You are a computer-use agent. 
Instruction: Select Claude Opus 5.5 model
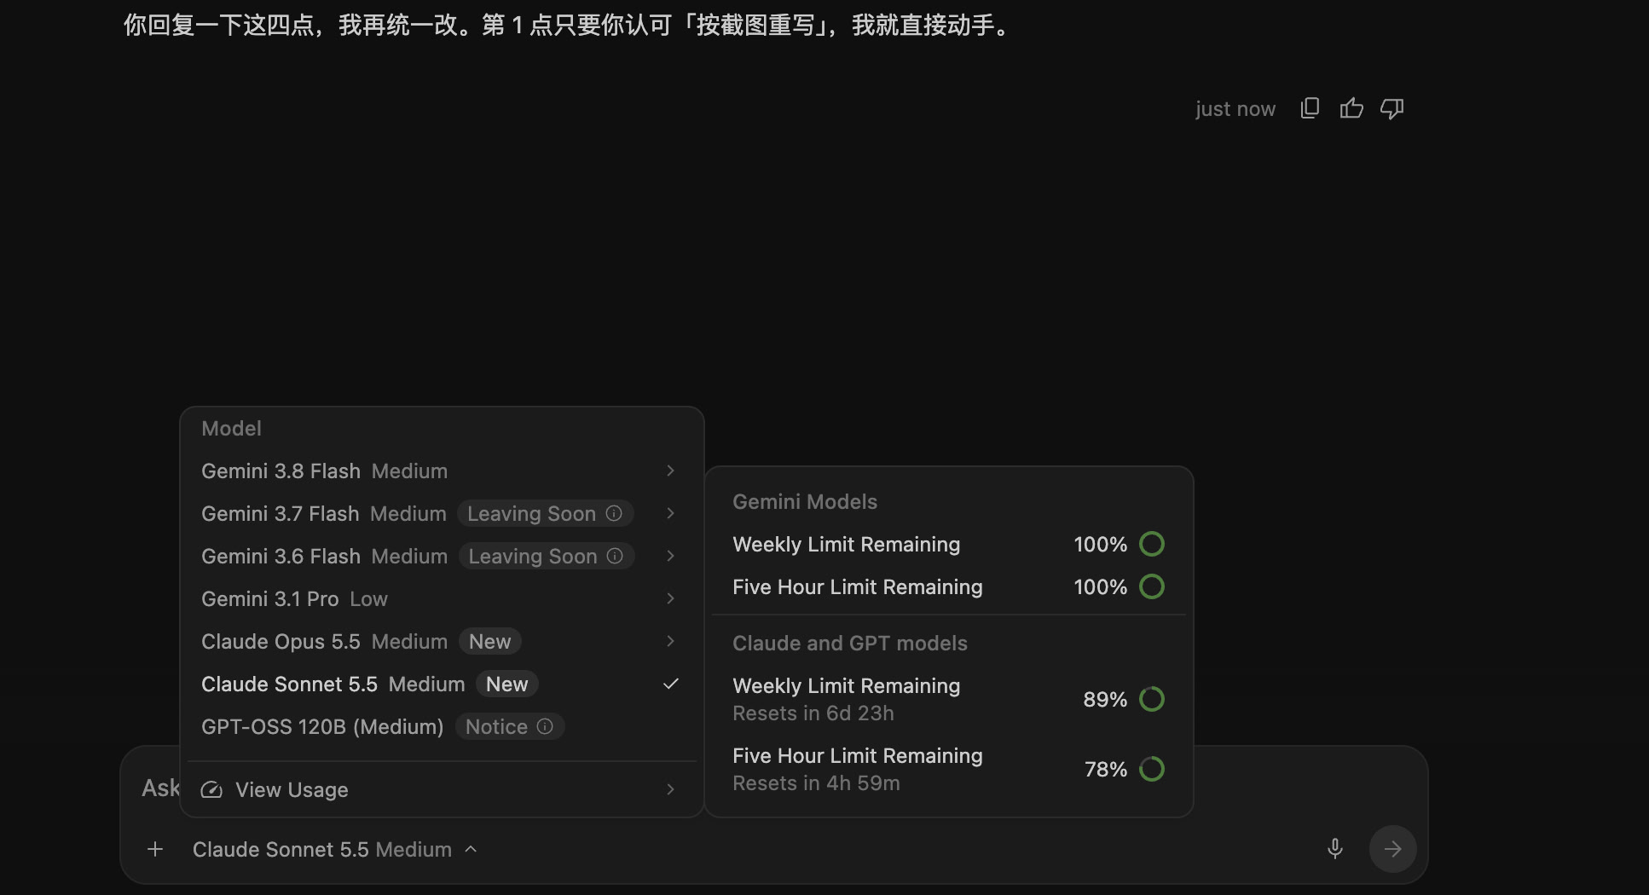[442, 641]
